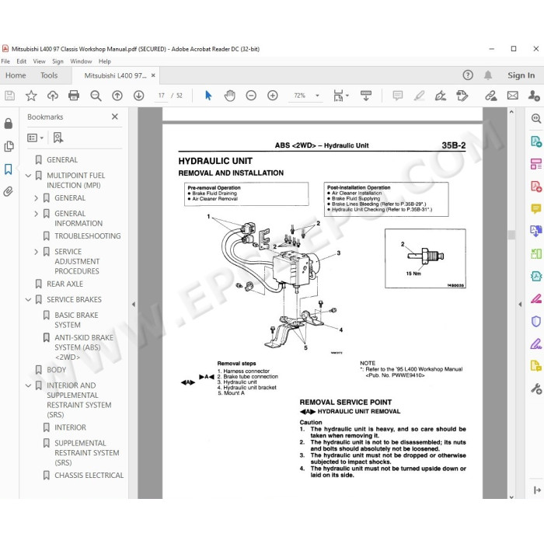The width and height of the screenshot is (544, 544).
Task: Select the Hand pan tool
Action: 230,96
